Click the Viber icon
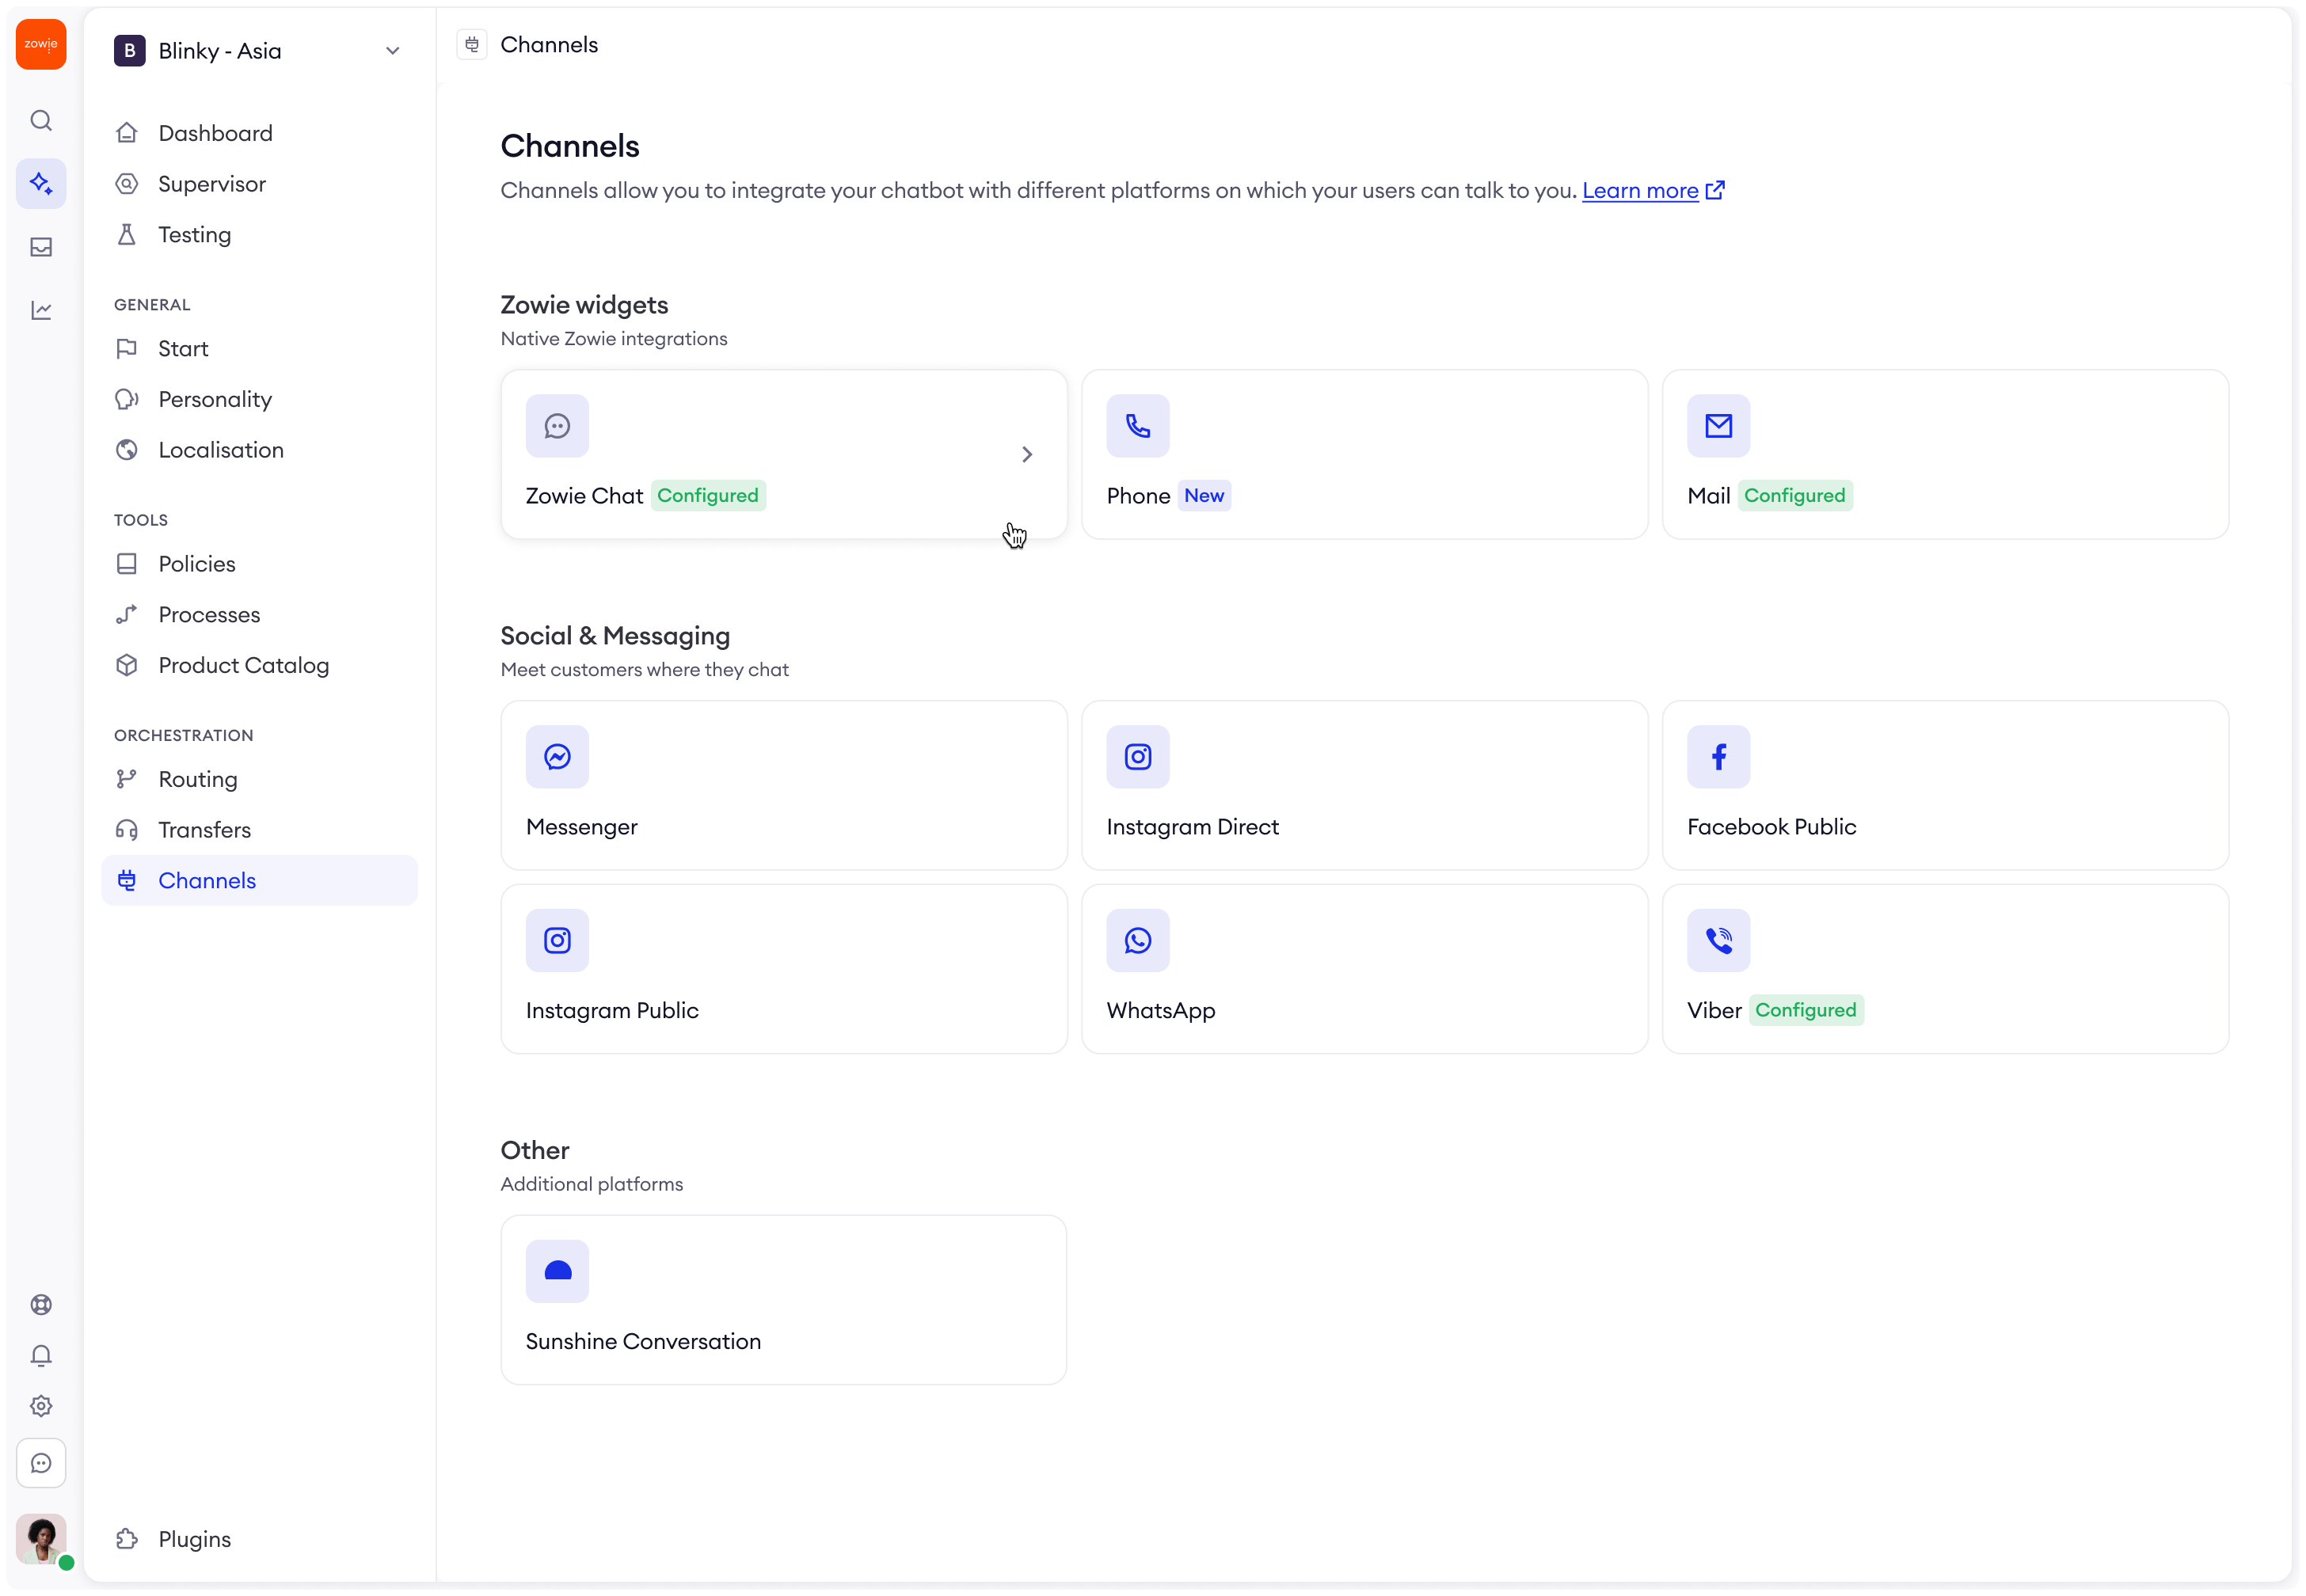The width and height of the screenshot is (2306, 1596). coord(1719,941)
